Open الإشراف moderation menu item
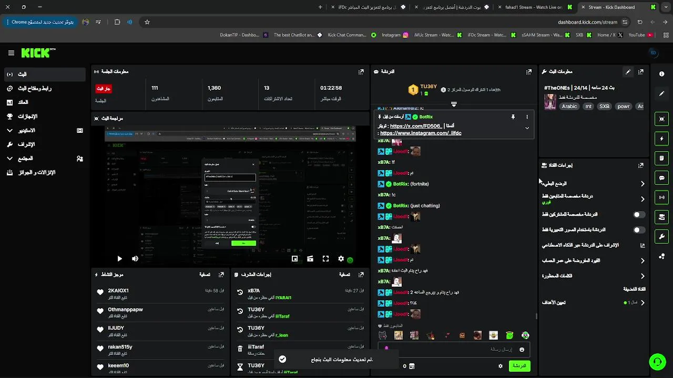The image size is (673, 378). point(45,144)
